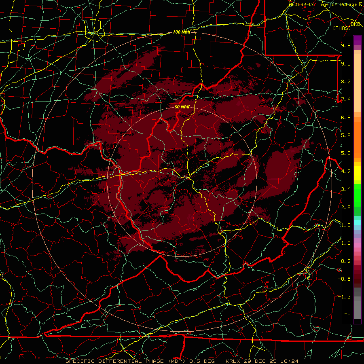Click the 4.2 legend value

click(x=346, y=171)
